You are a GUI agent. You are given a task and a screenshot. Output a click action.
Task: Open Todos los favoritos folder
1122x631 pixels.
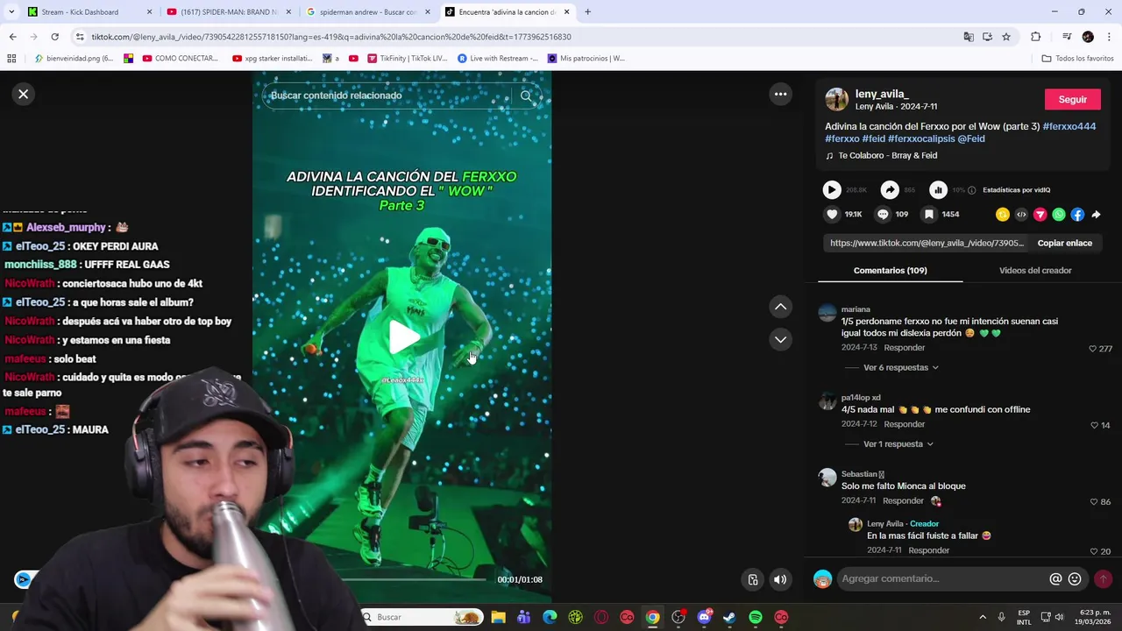tap(1077, 59)
